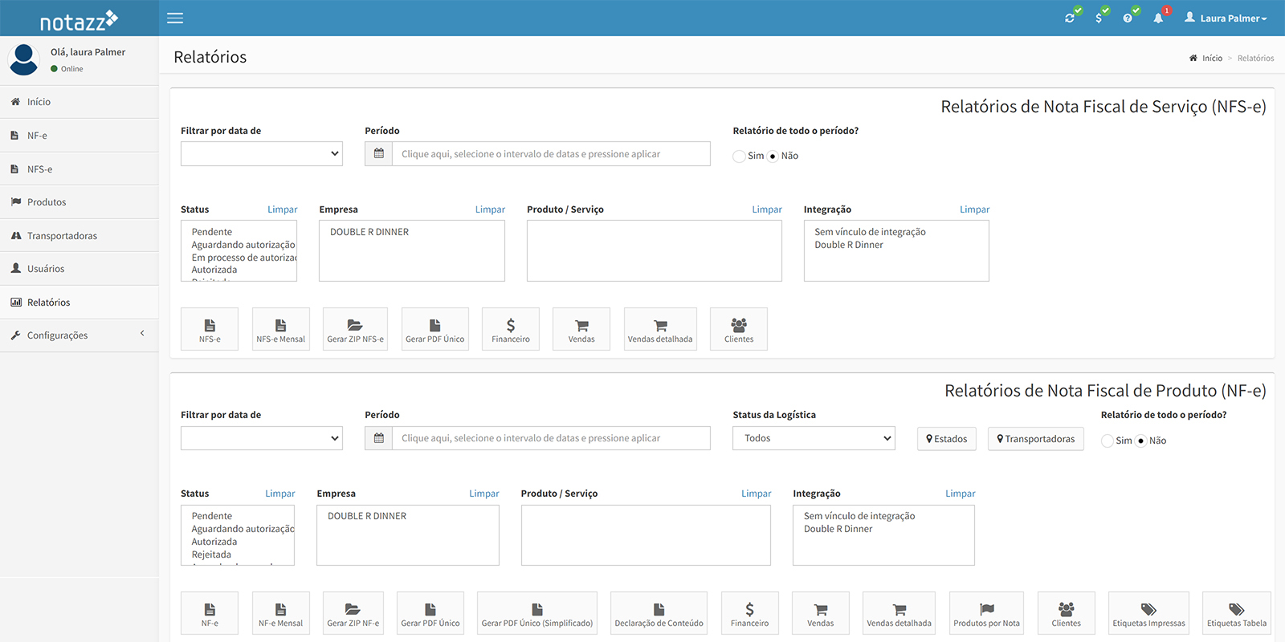Select Double R Dinner in NF-e Integração list
Viewport: 1285px width, 642px height.
coord(838,529)
